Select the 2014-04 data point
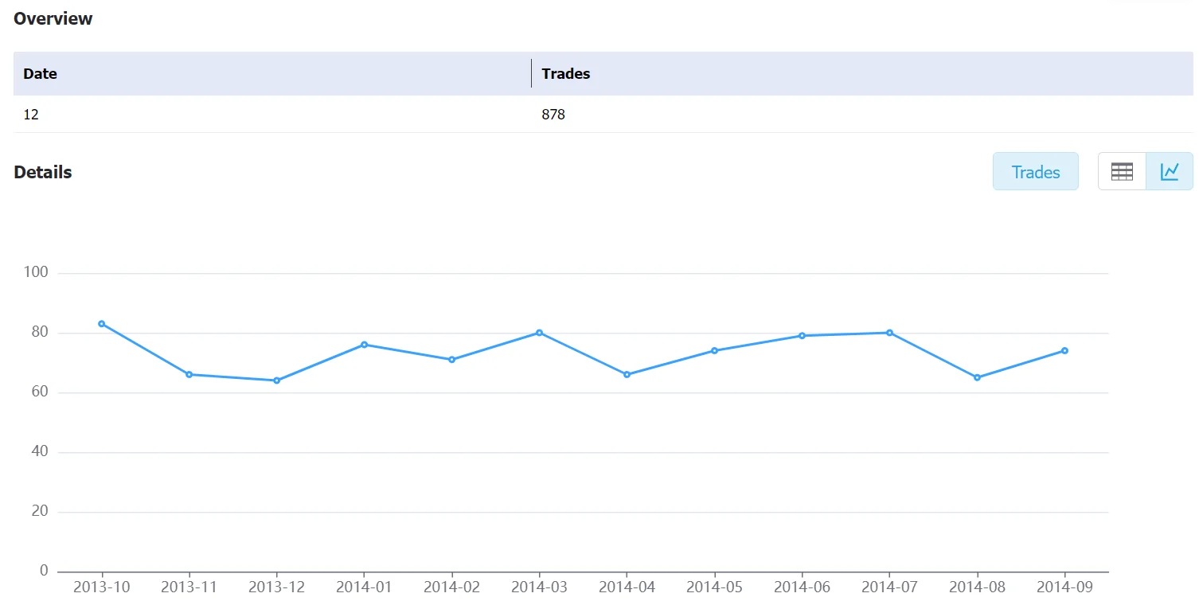The width and height of the screenshot is (1199, 601). pos(627,374)
